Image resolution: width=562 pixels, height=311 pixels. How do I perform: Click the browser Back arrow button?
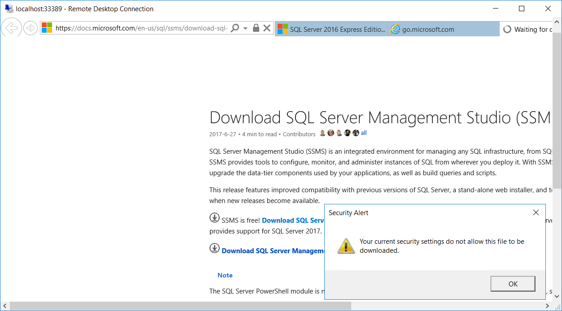point(11,28)
